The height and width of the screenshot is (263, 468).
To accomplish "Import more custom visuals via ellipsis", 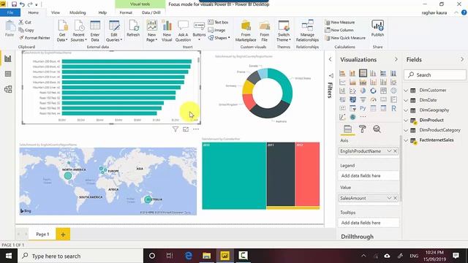I will (363, 117).
